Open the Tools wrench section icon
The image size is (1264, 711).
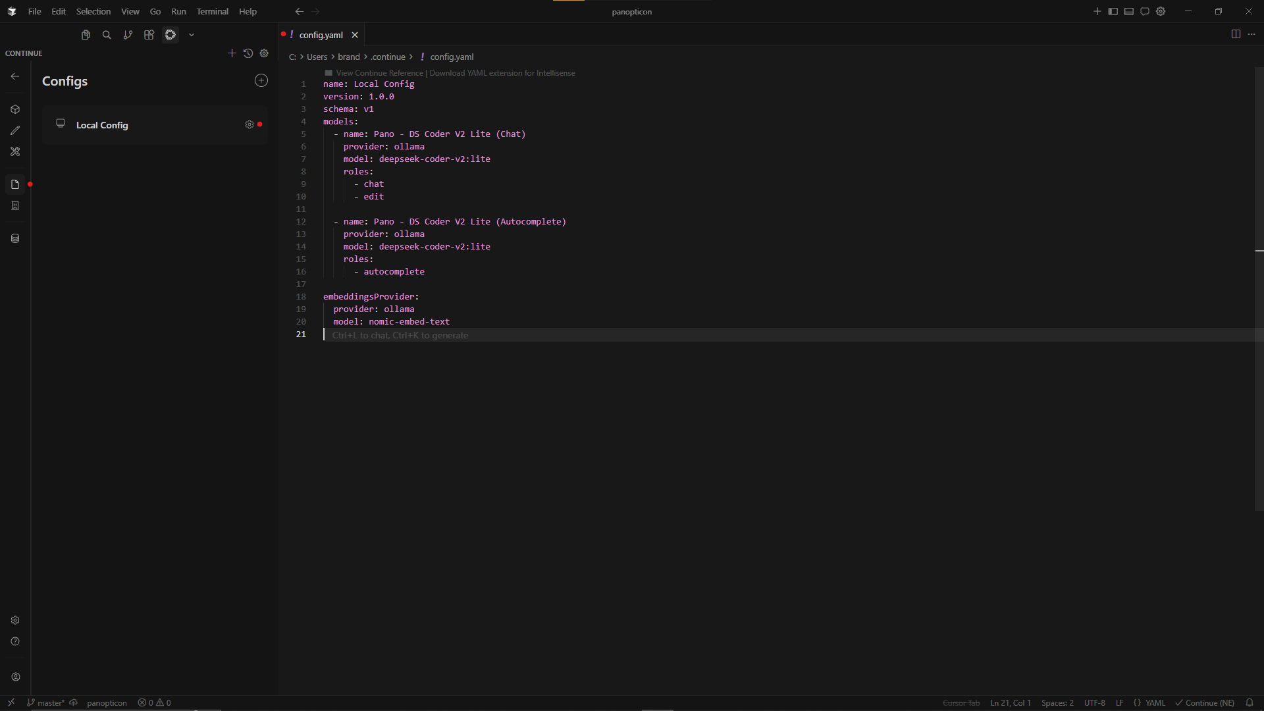pos(15,151)
